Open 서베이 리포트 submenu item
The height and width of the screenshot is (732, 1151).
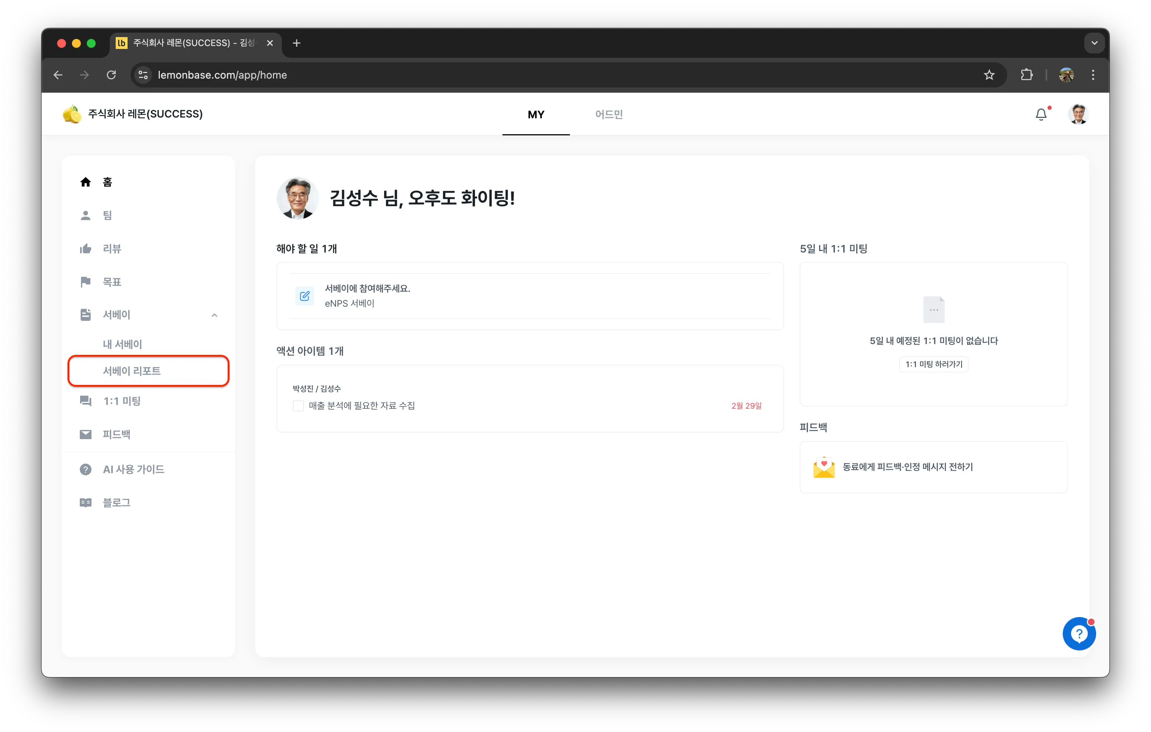[x=149, y=371]
